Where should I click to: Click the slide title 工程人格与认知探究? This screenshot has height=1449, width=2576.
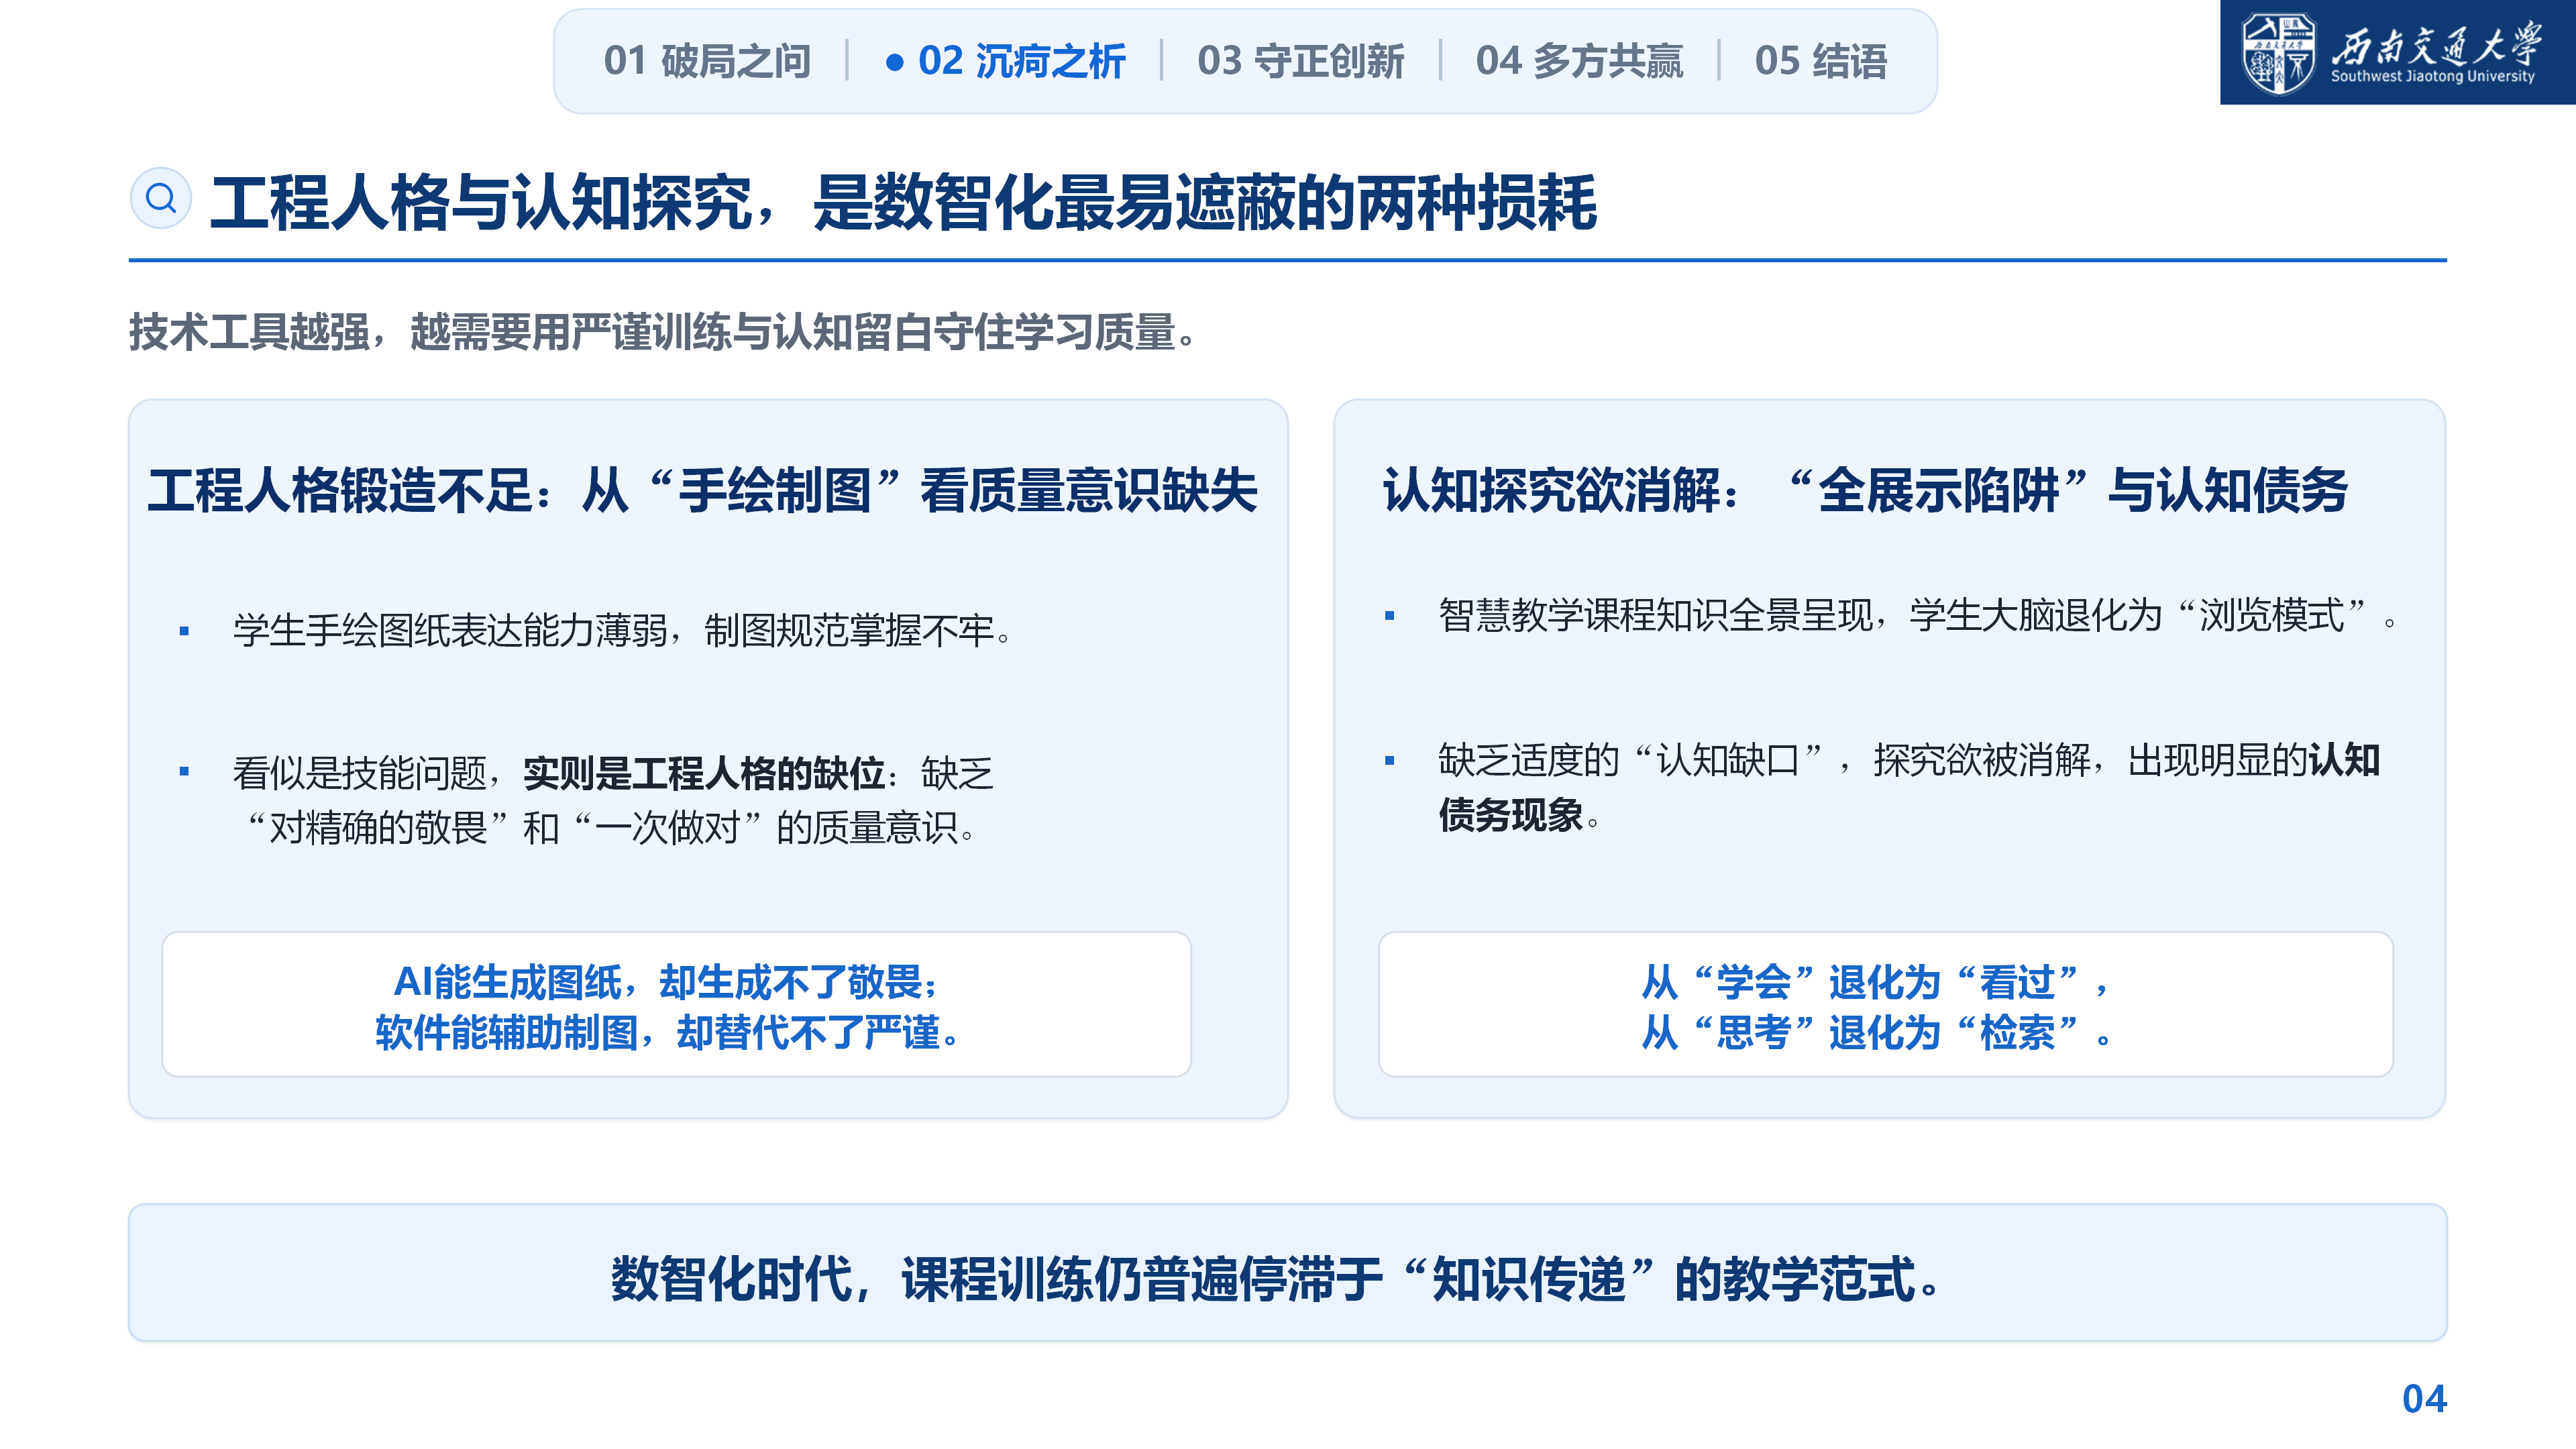tap(903, 203)
